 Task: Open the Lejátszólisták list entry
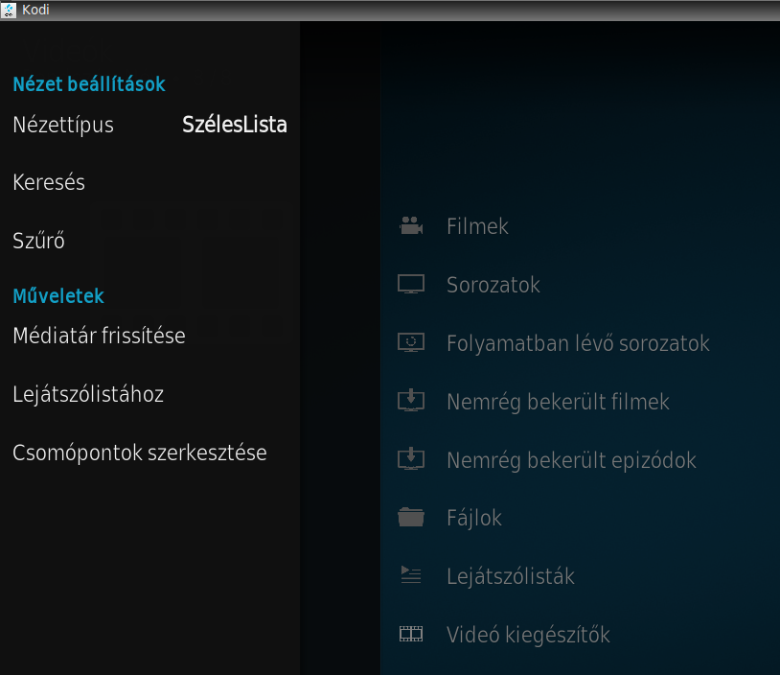pyautogui.click(x=580, y=575)
